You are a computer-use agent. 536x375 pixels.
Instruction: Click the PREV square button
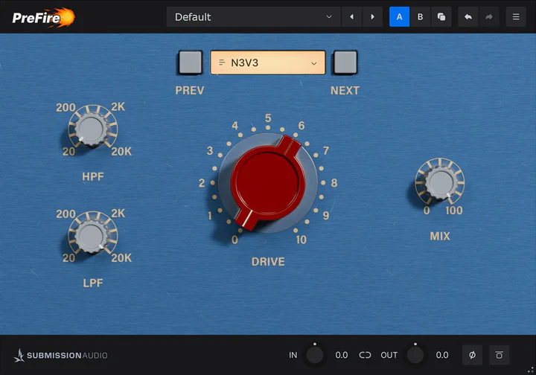(x=191, y=62)
